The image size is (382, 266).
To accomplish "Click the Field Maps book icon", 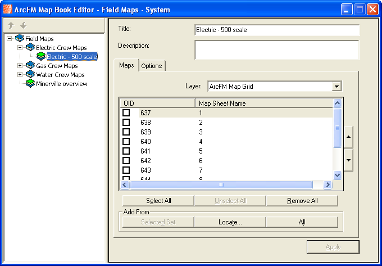I will pyautogui.click(x=20, y=38).
